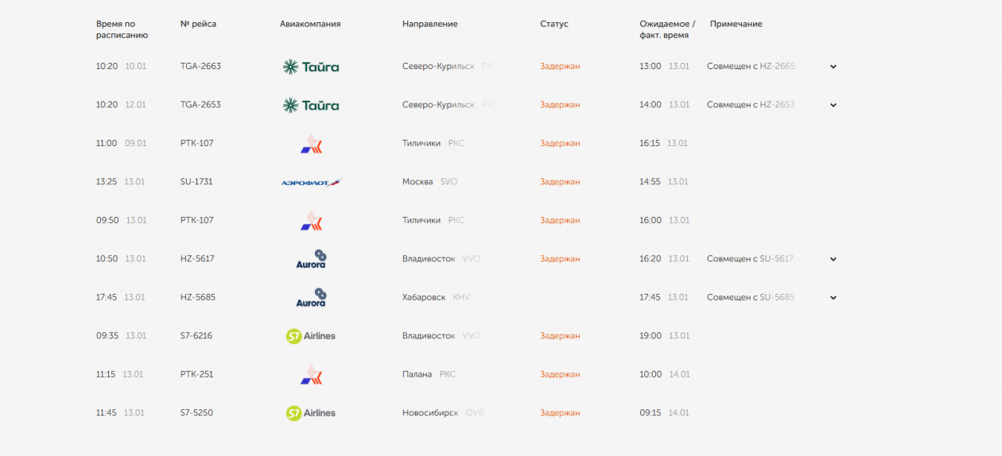Select the Новосибирск destination text
The height and width of the screenshot is (456, 1002).
tap(430, 413)
